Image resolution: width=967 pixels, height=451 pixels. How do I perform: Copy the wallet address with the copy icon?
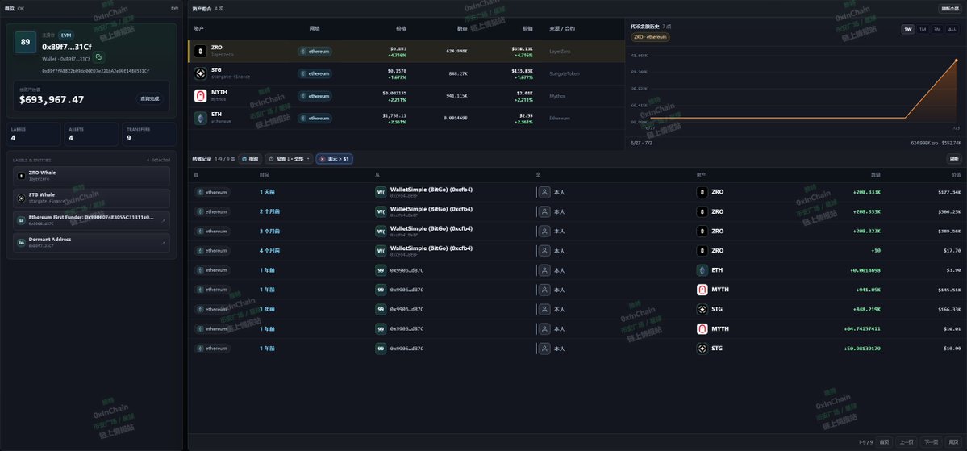(x=98, y=57)
